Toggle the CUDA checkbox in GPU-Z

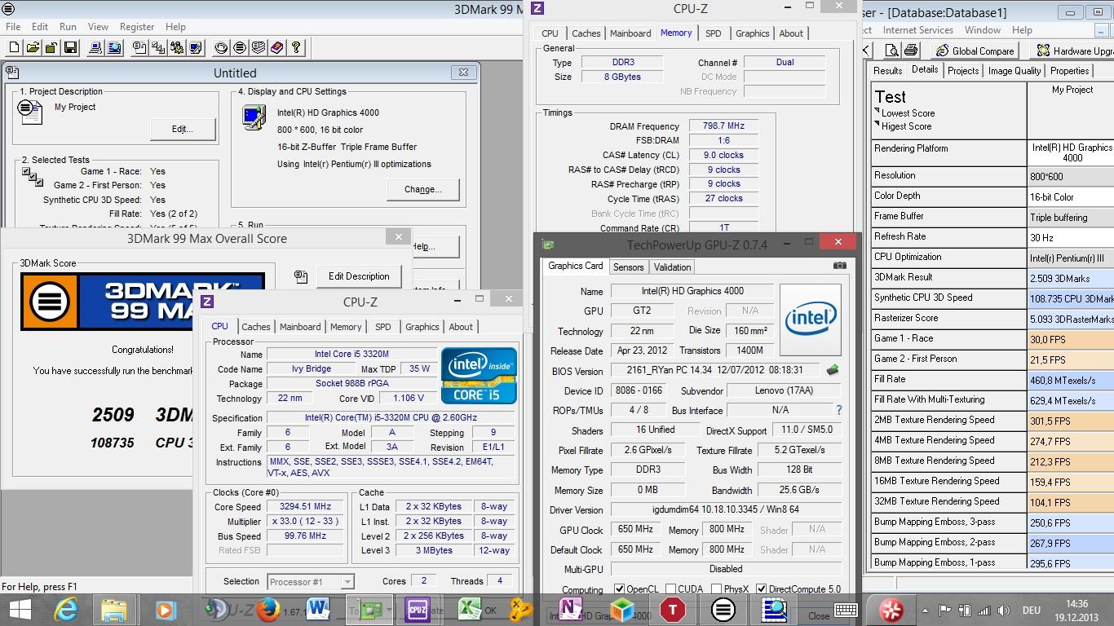pos(670,589)
